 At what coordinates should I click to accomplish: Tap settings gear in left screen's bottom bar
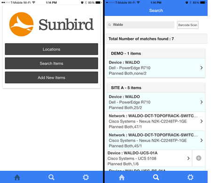click(86, 177)
